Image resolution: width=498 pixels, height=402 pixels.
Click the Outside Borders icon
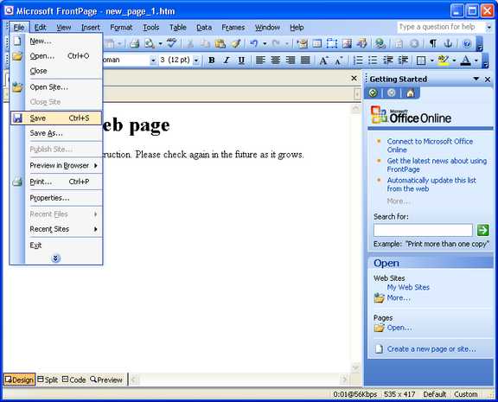point(421,60)
